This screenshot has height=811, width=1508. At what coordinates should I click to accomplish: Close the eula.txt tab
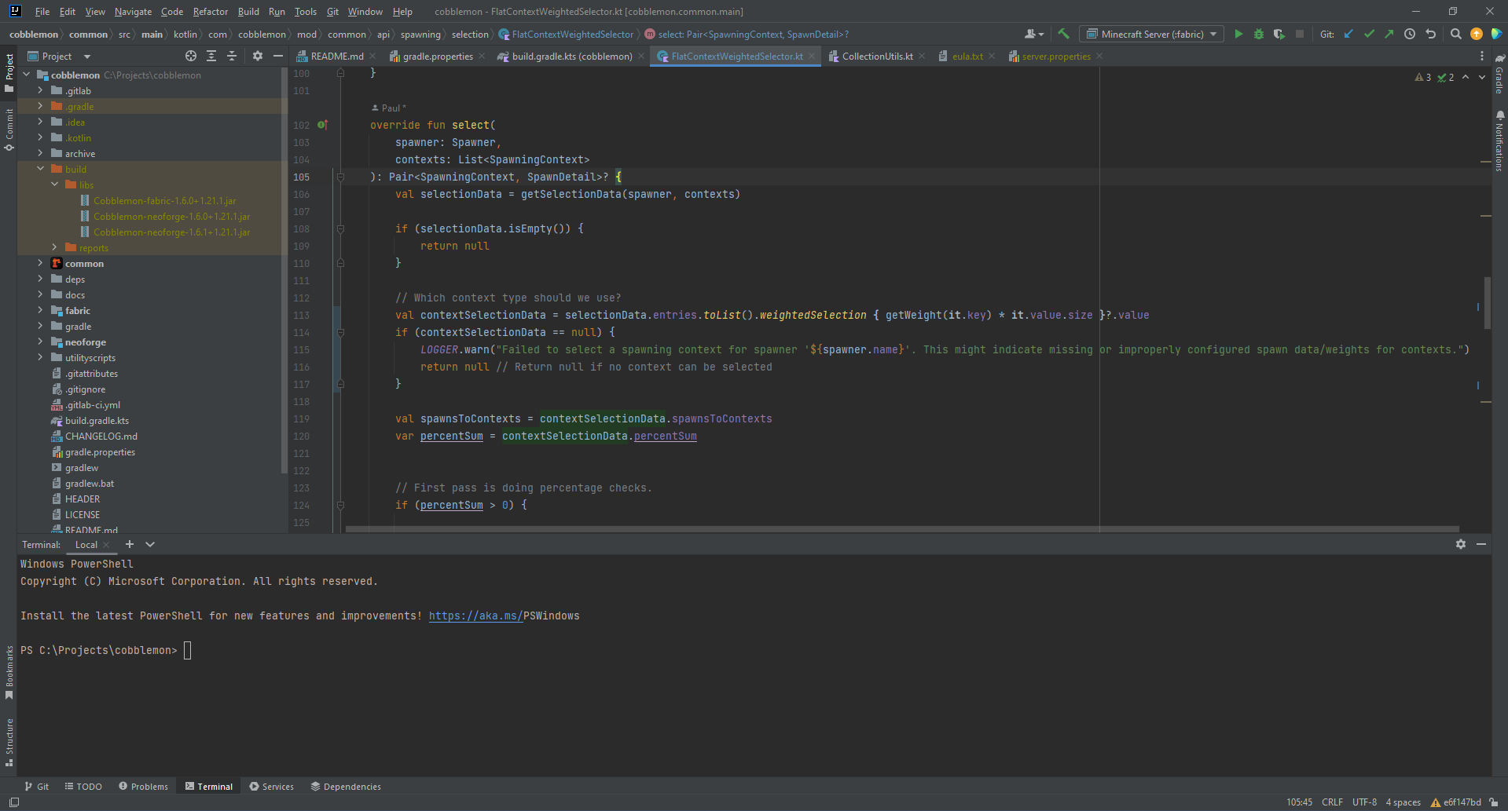992,56
